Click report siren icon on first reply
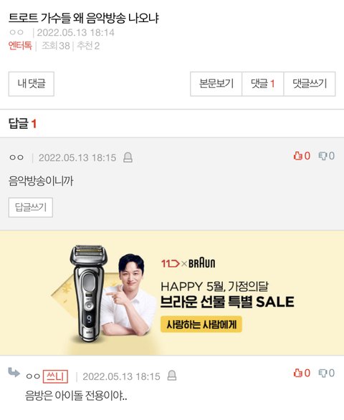 click(x=128, y=157)
